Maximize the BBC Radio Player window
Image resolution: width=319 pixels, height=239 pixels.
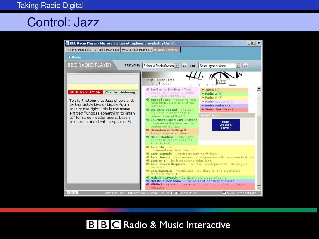[x=254, y=43]
